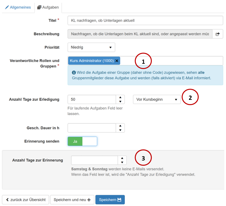Viewport: 226px width, 206px height.
Task: Go back via zurück zur Übersicht
Action: pos(26,200)
